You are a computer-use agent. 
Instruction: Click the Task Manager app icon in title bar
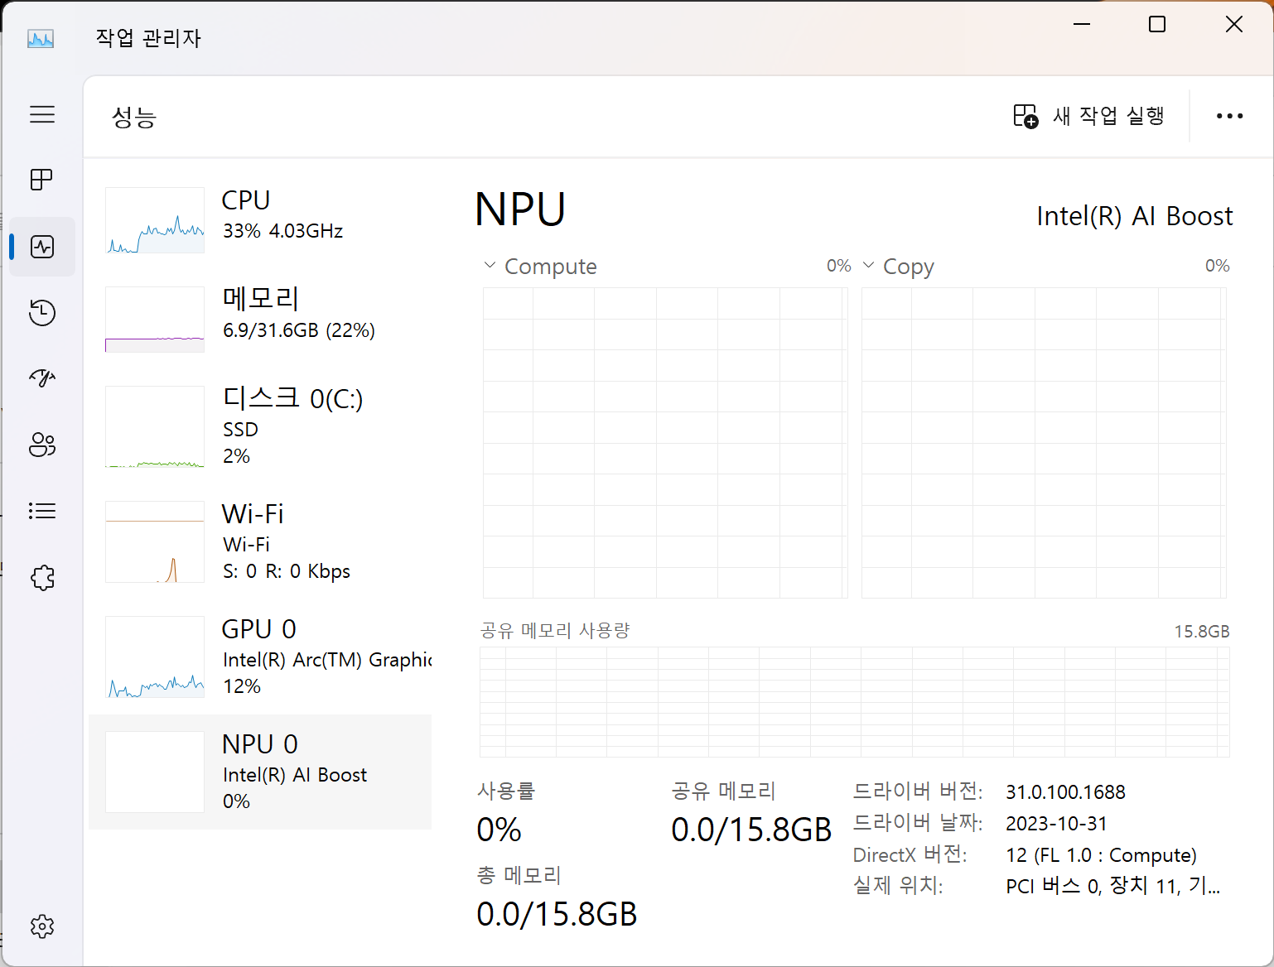(41, 38)
